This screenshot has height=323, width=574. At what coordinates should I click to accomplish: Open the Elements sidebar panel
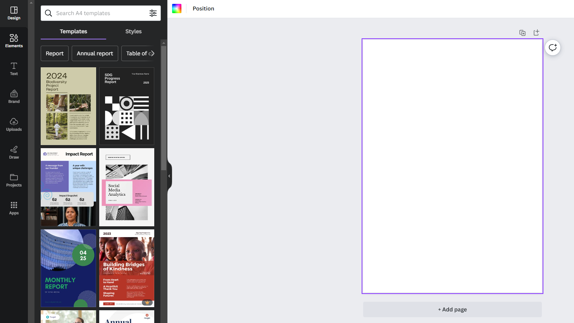(14, 41)
